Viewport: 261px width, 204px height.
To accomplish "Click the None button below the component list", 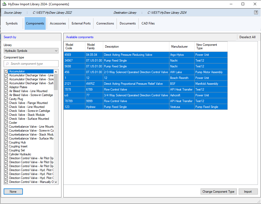I will pyautogui.click(x=13, y=191).
